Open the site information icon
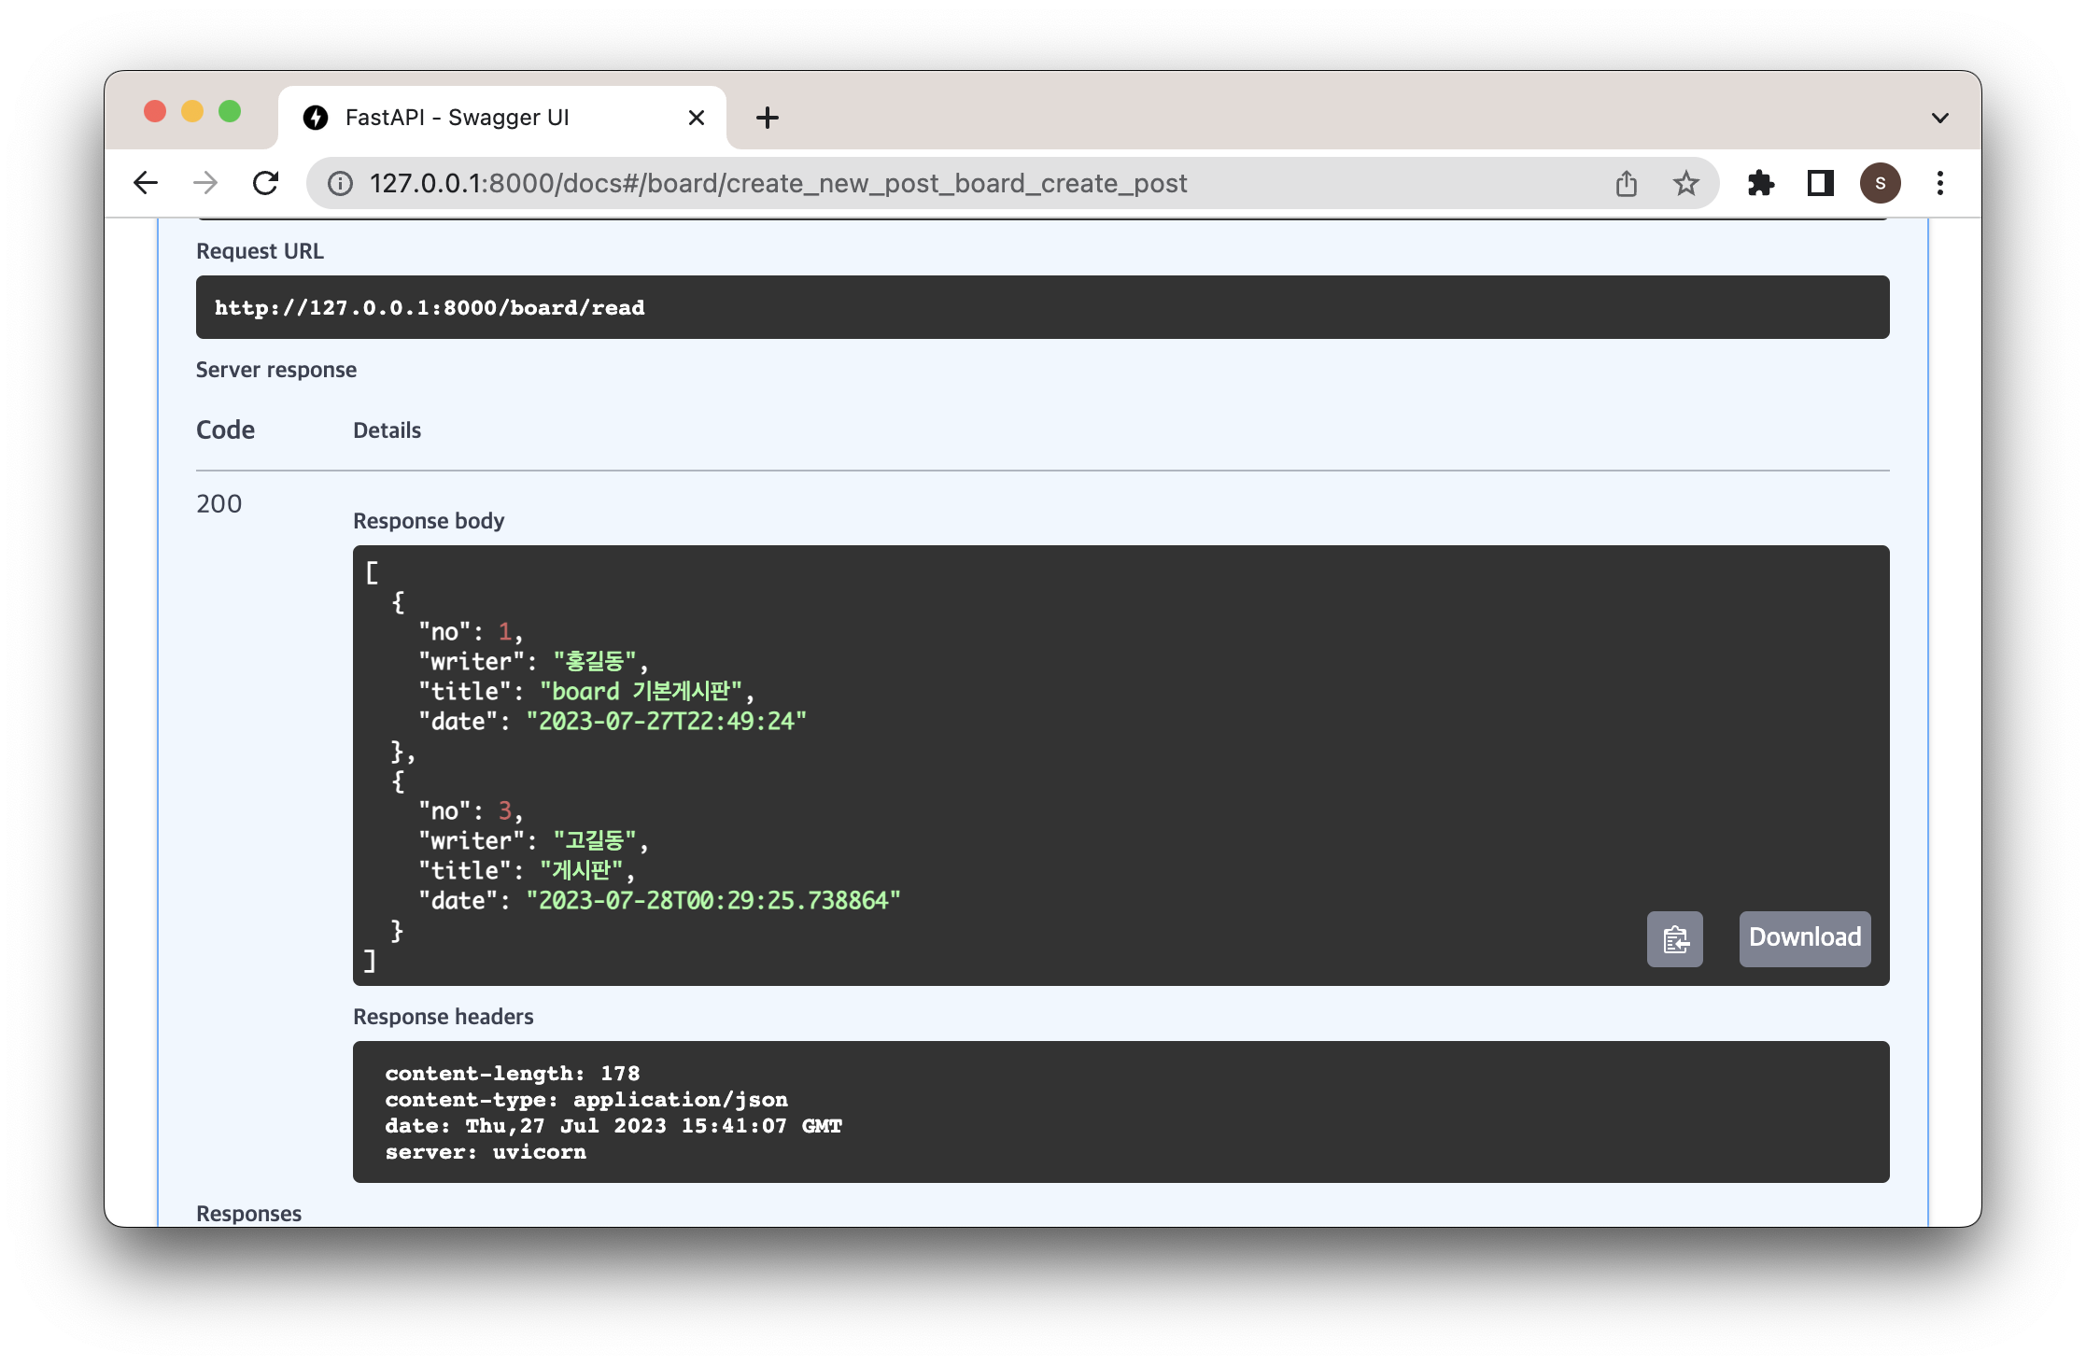This screenshot has width=2086, height=1365. click(x=340, y=184)
